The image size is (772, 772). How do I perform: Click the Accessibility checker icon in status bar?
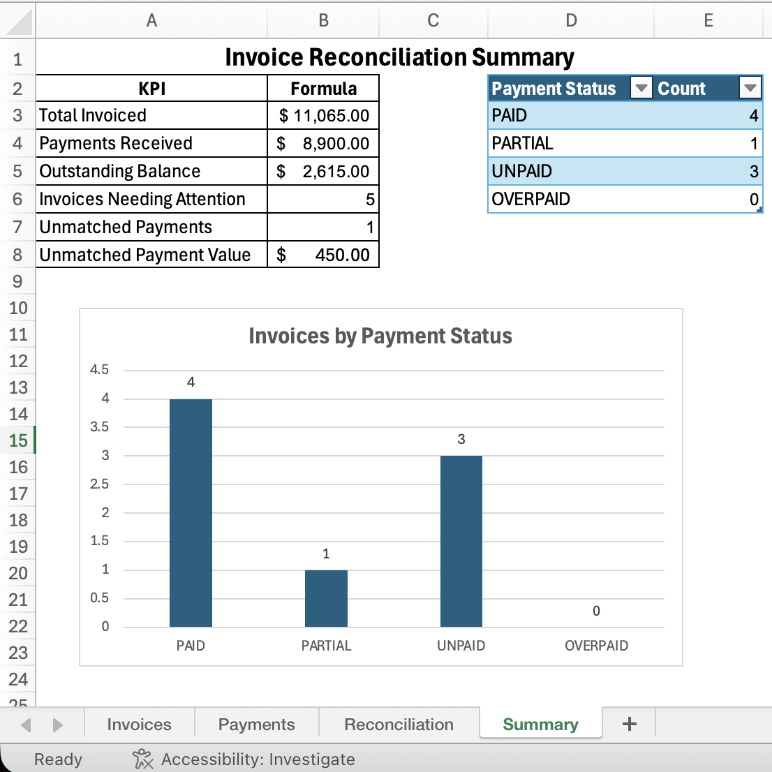(143, 759)
